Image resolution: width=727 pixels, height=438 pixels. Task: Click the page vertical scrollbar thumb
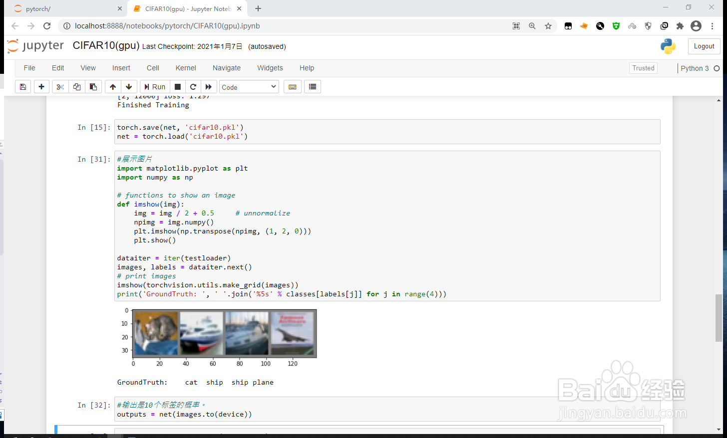pyautogui.click(x=718, y=317)
